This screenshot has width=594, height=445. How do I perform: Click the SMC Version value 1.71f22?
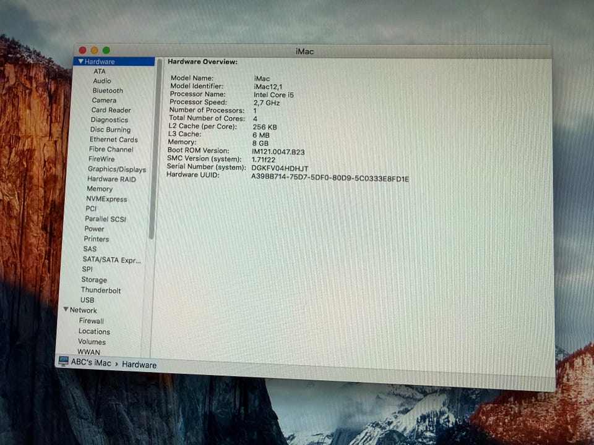click(x=264, y=160)
